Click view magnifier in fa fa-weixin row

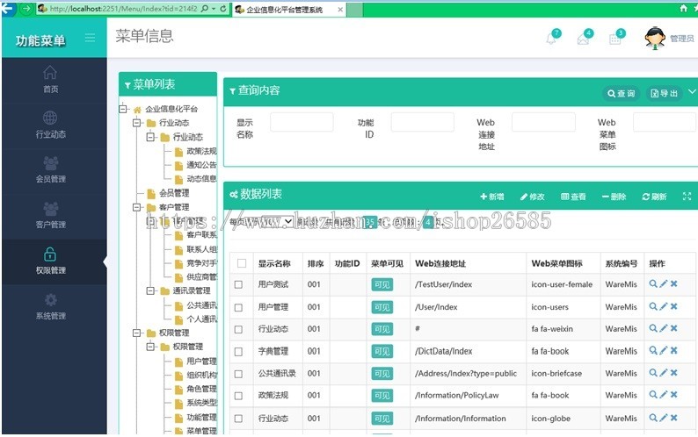coord(653,328)
